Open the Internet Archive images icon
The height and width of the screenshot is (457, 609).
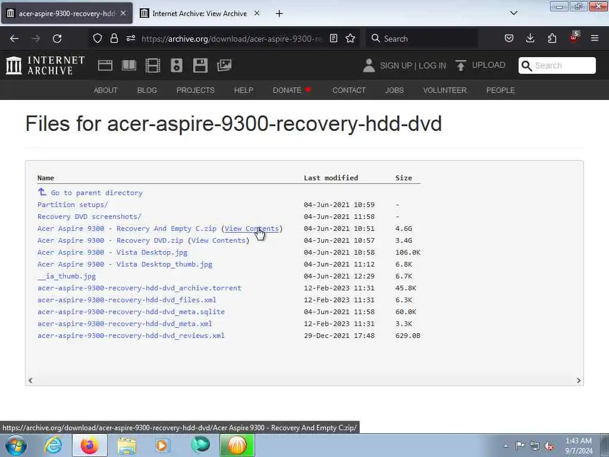(224, 65)
